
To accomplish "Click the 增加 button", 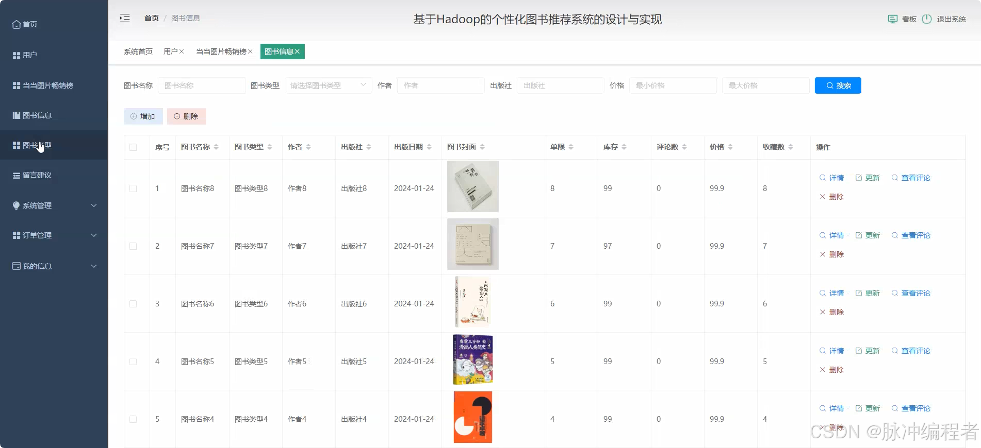I will tap(143, 116).
